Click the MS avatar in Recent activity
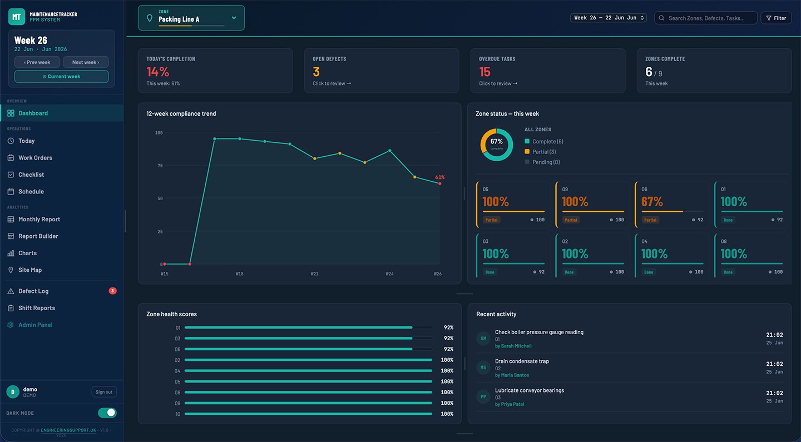The image size is (801, 442). click(483, 367)
